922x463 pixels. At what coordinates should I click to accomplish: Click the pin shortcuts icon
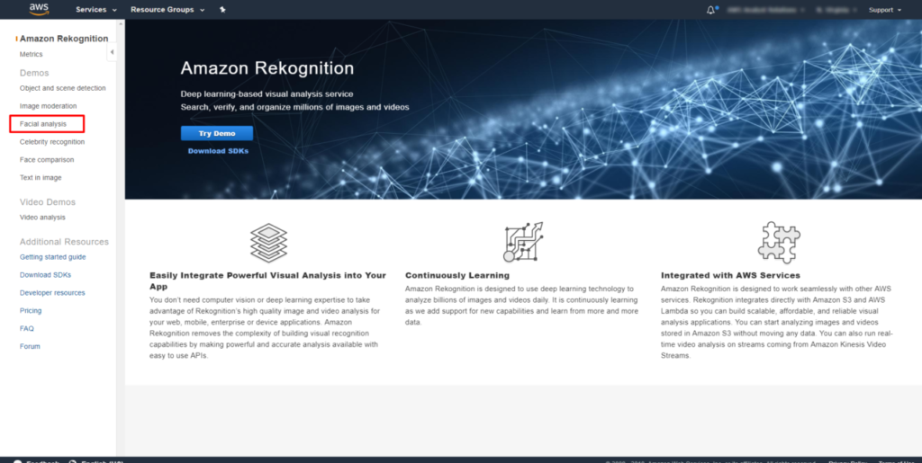pyautogui.click(x=222, y=9)
